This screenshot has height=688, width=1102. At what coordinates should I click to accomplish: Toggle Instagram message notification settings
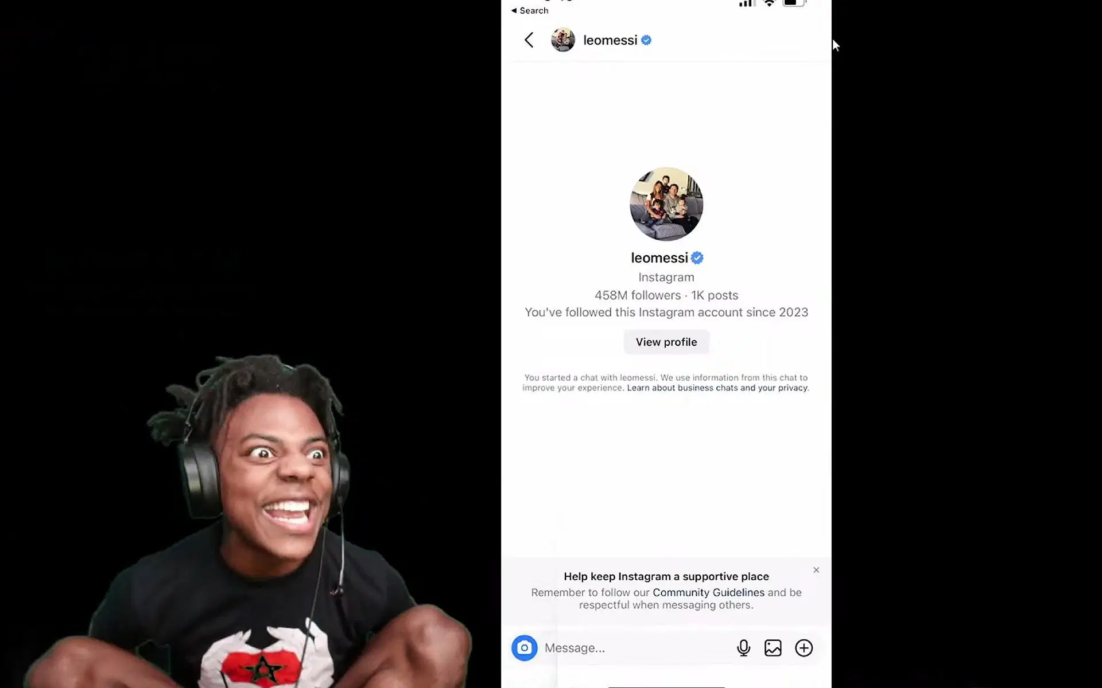610,40
